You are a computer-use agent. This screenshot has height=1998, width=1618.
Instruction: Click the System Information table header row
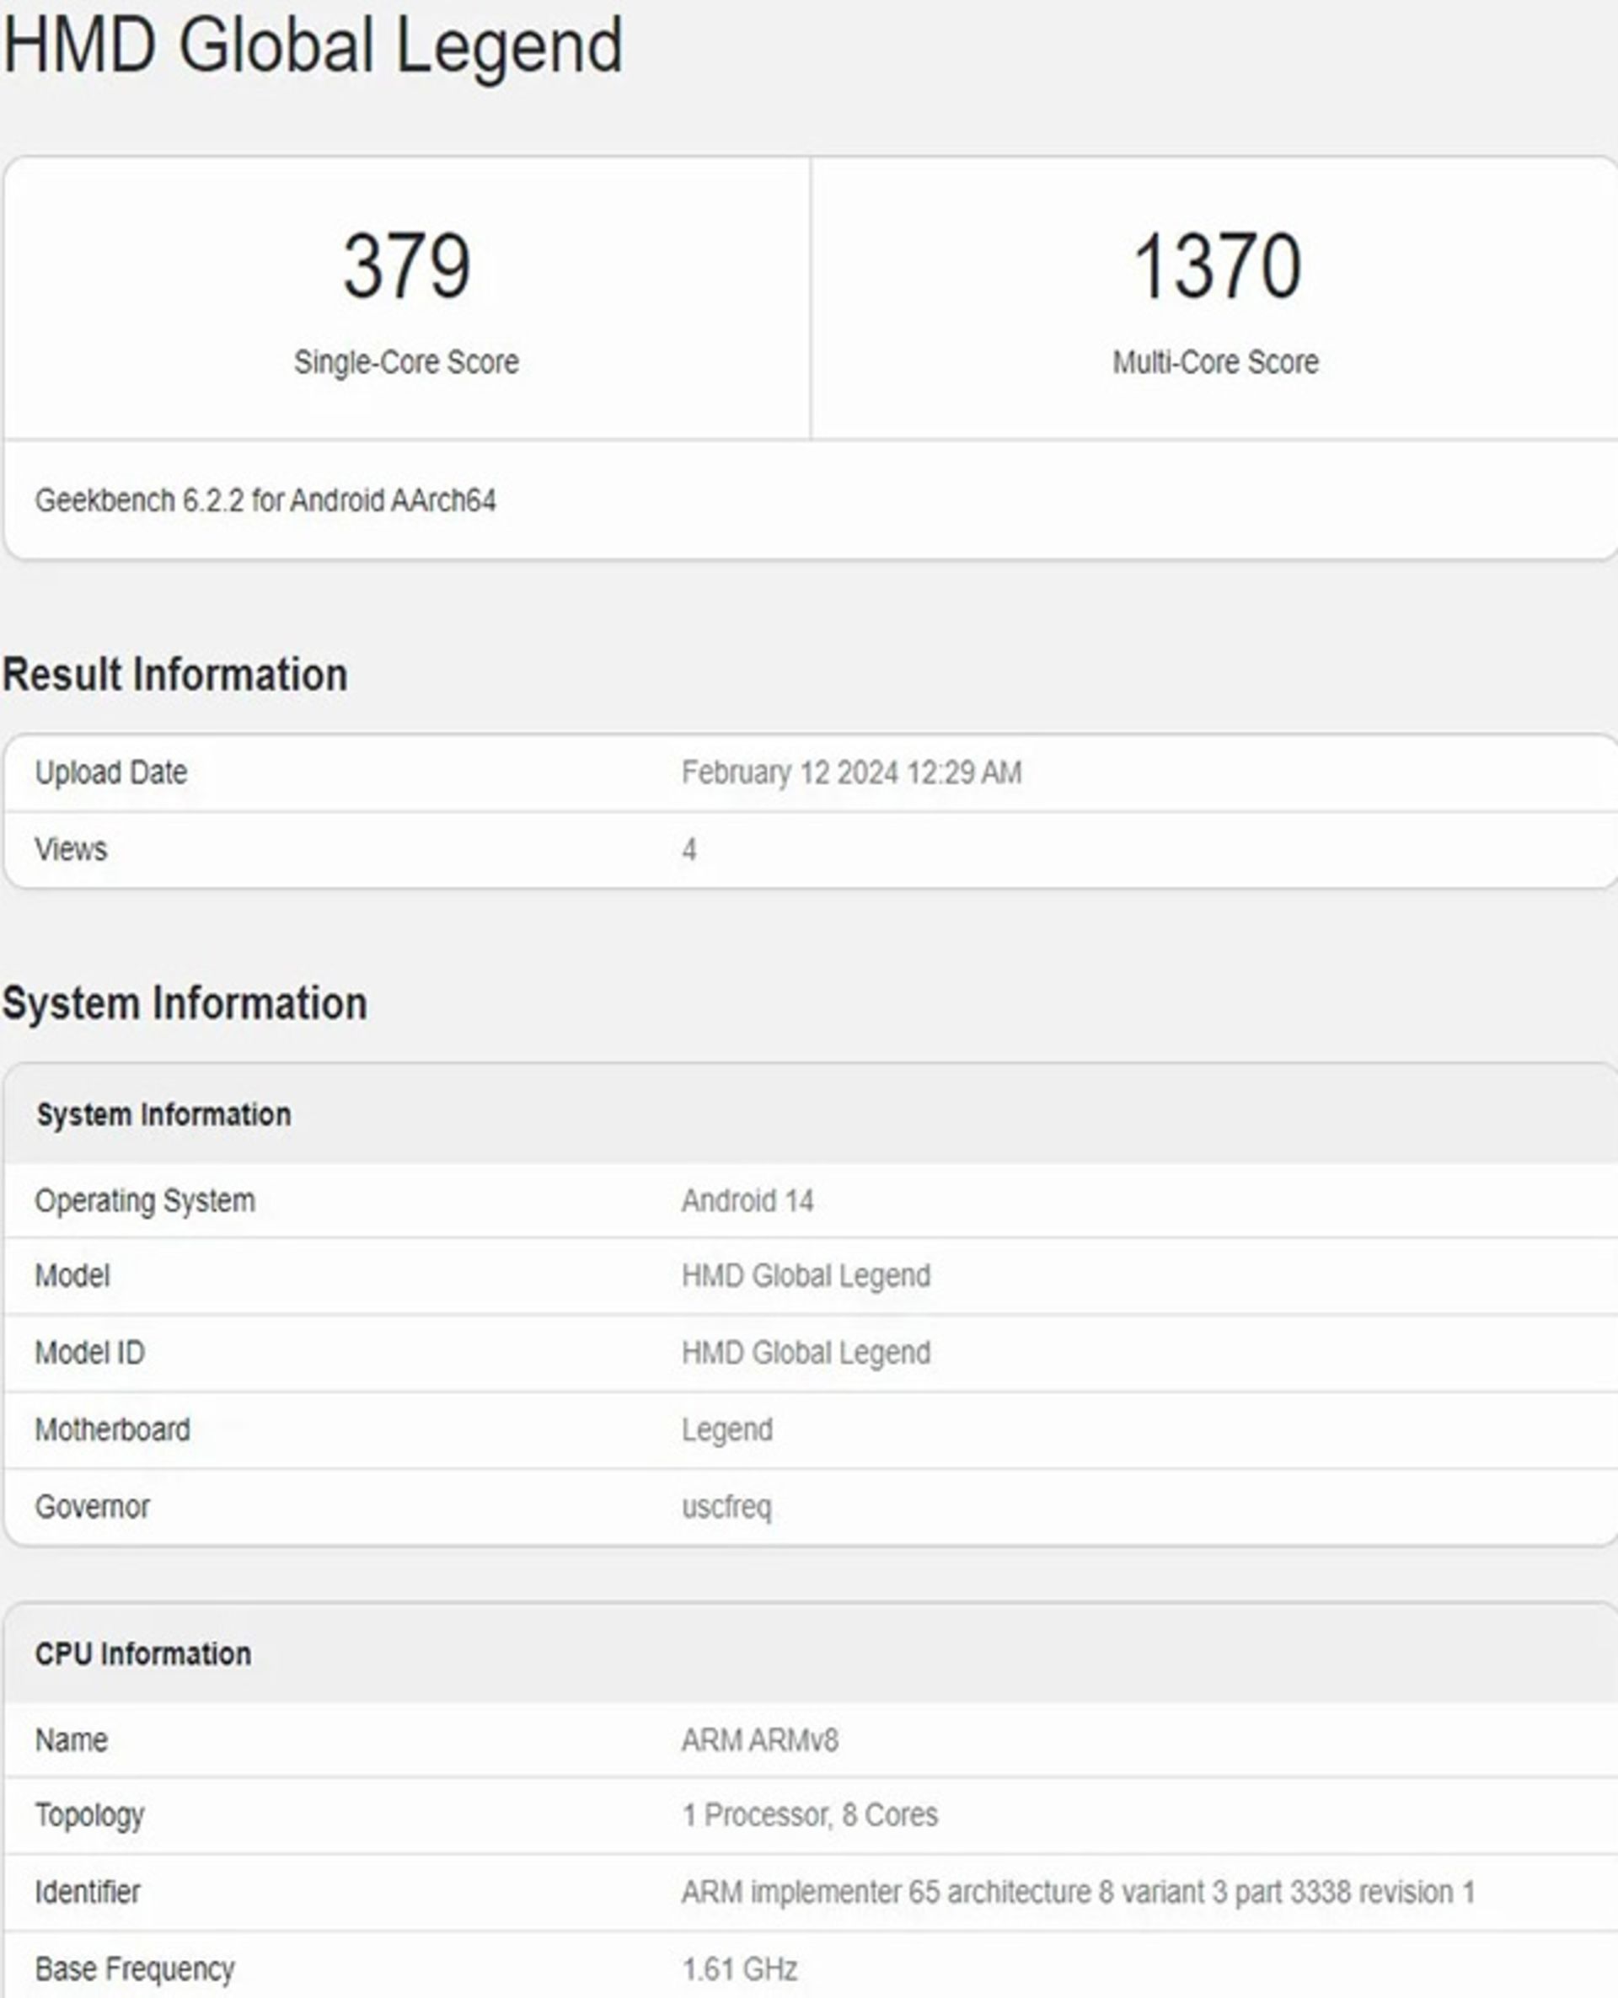click(163, 1114)
